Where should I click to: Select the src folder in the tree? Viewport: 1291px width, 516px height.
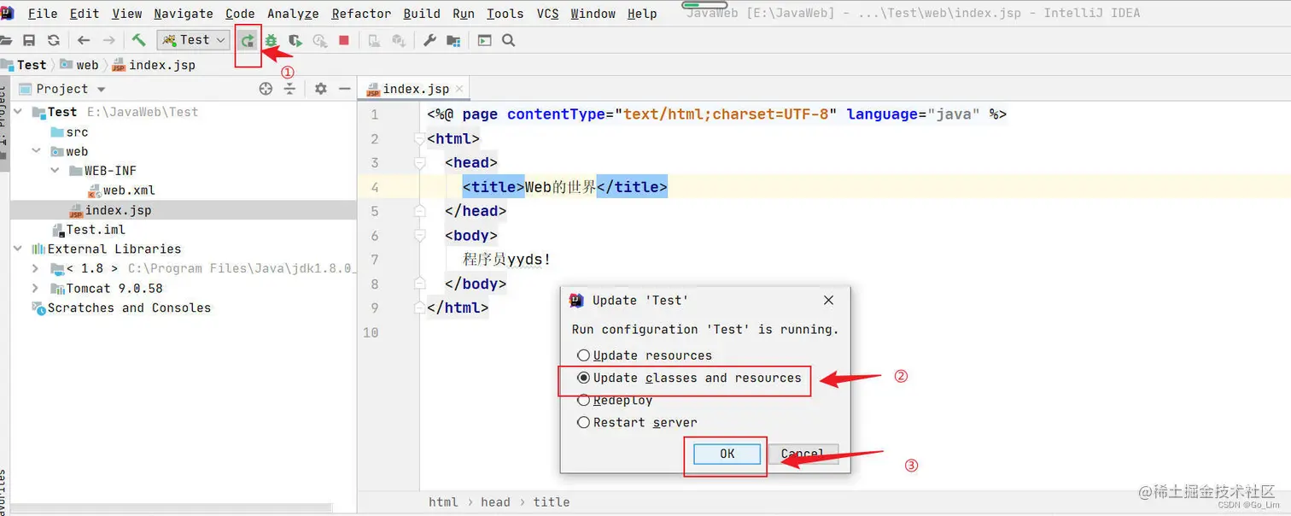[77, 132]
